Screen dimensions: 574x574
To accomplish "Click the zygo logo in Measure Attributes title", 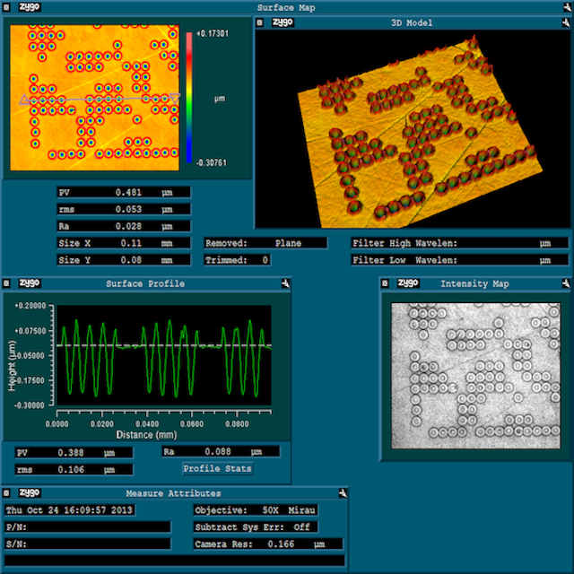I will tap(30, 493).
